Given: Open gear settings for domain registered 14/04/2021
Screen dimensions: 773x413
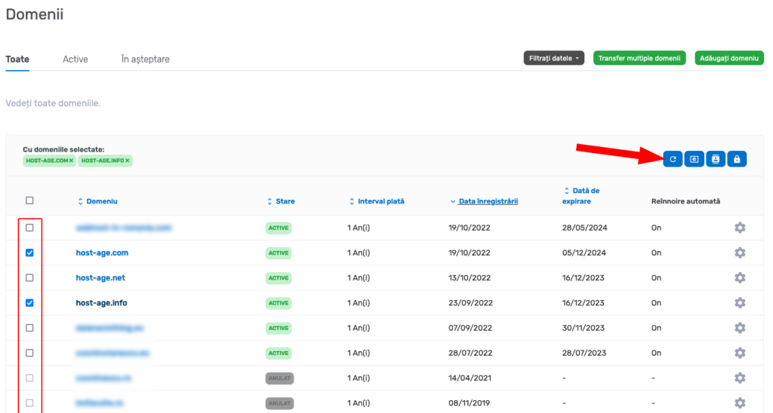Looking at the screenshot, I should [740, 378].
